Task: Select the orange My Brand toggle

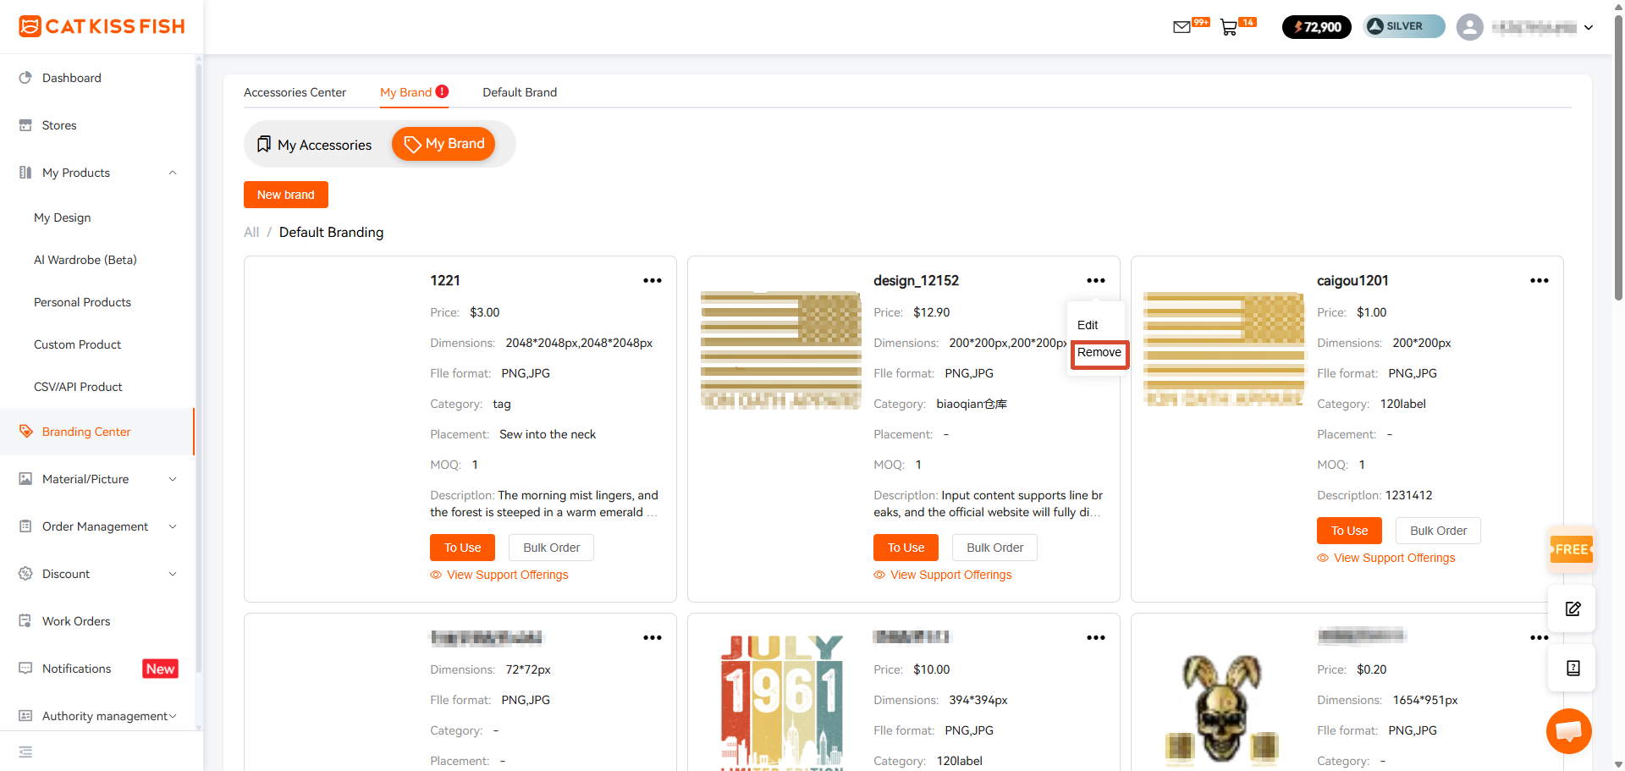Action: (443, 144)
